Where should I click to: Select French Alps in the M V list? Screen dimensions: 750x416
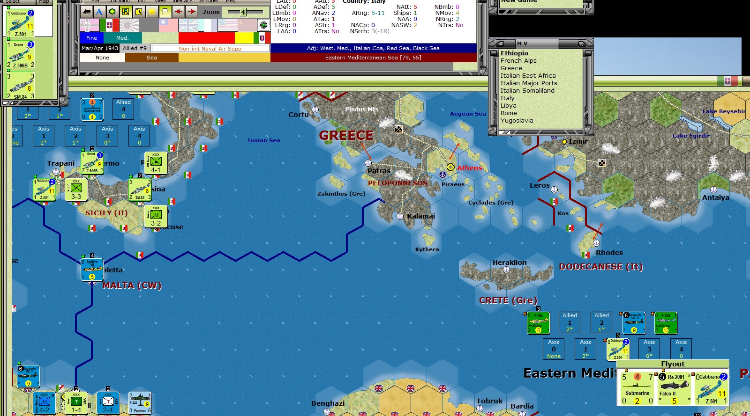[518, 60]
